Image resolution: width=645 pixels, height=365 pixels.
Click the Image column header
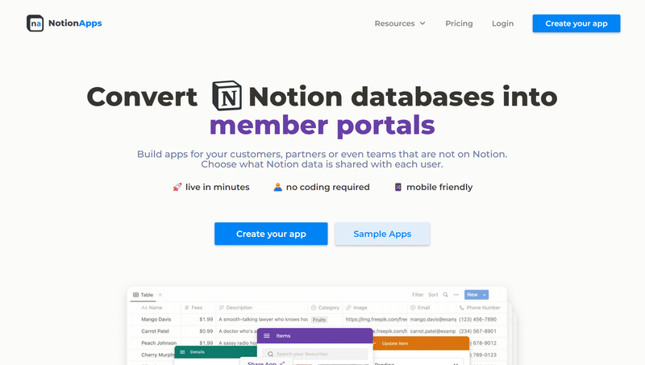[375, 308]
